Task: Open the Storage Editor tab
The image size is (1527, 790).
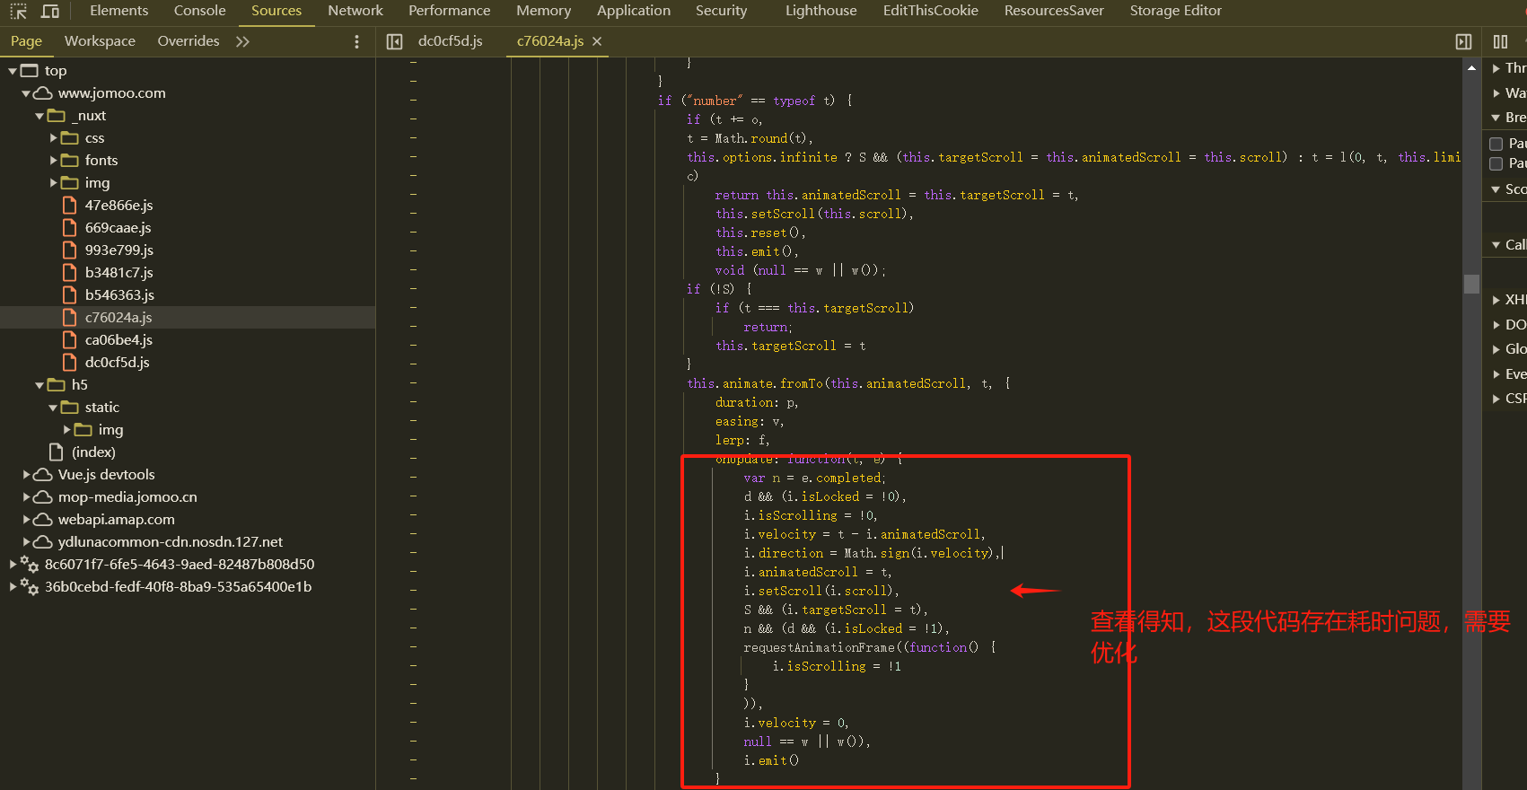Action: click(1175, 11)
